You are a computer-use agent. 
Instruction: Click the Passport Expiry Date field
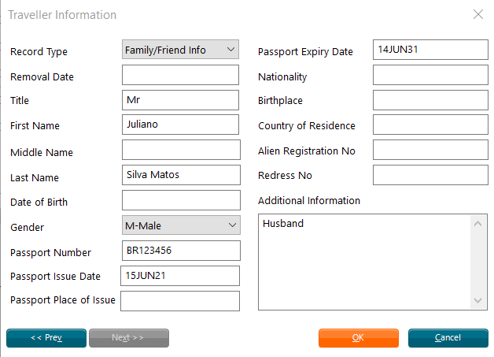430,50
